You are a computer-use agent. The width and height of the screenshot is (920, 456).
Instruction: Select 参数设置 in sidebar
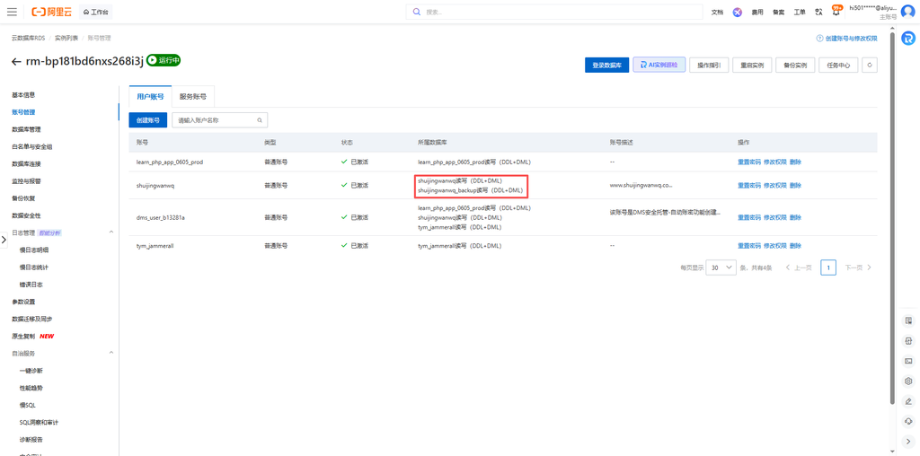tap(23, 302)
